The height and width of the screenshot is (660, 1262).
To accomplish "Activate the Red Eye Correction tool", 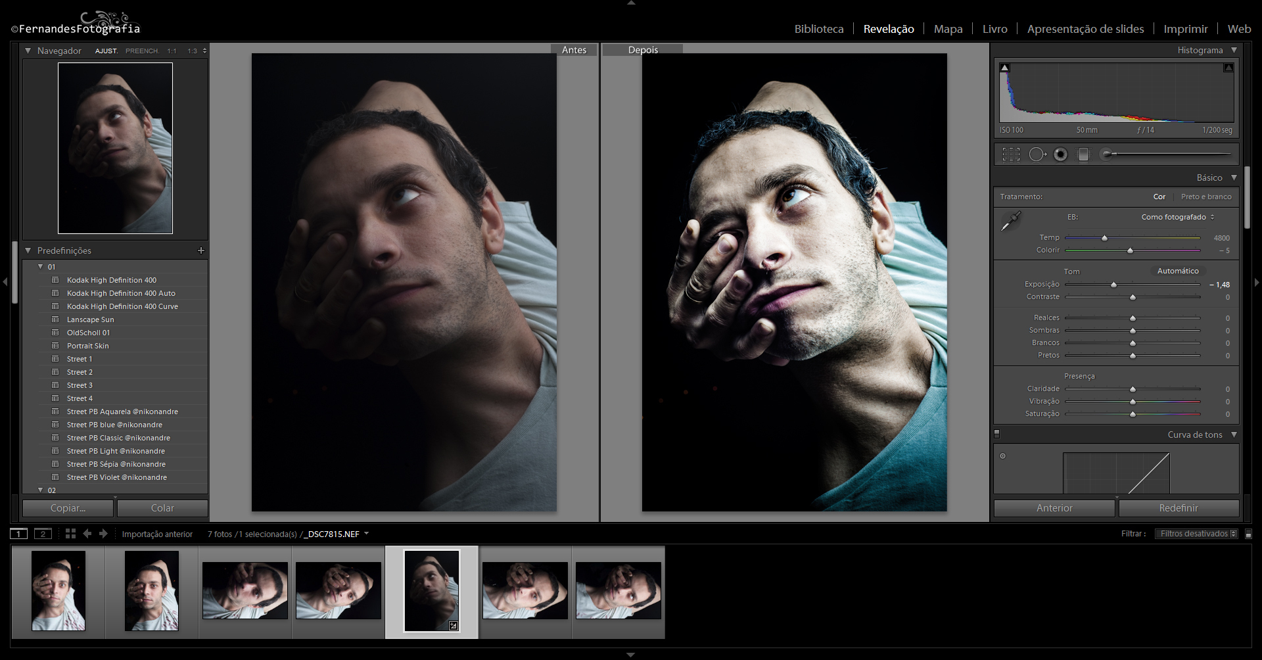I will pos(1060,154).
